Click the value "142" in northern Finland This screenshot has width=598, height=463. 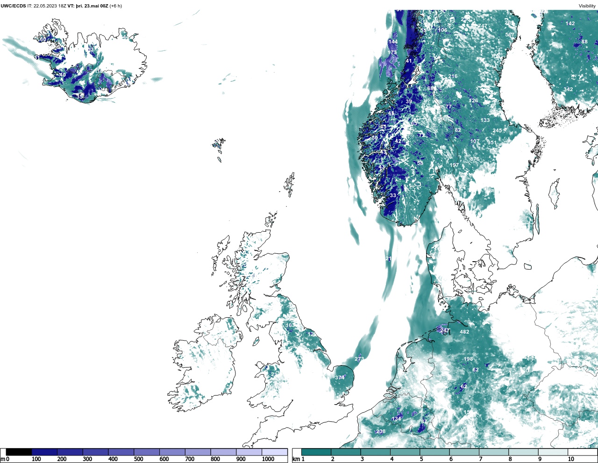(570, 23)
